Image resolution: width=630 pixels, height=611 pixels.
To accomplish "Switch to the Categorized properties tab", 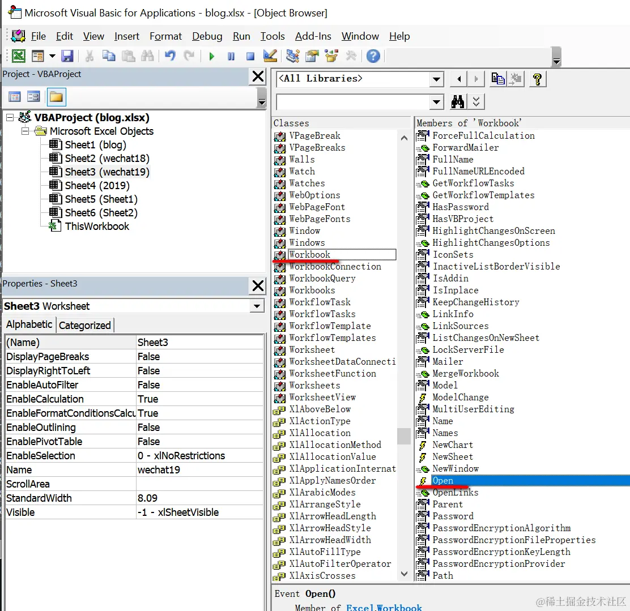I will tap(85, 326).
